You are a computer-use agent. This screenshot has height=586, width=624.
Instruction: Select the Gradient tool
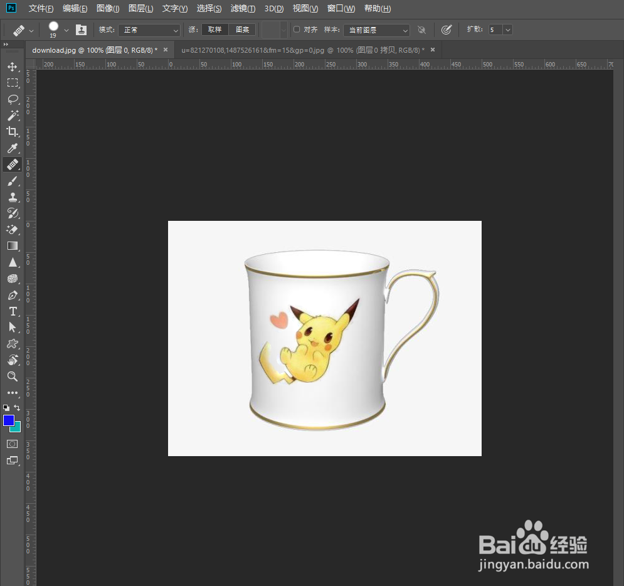tap(13, 246)
